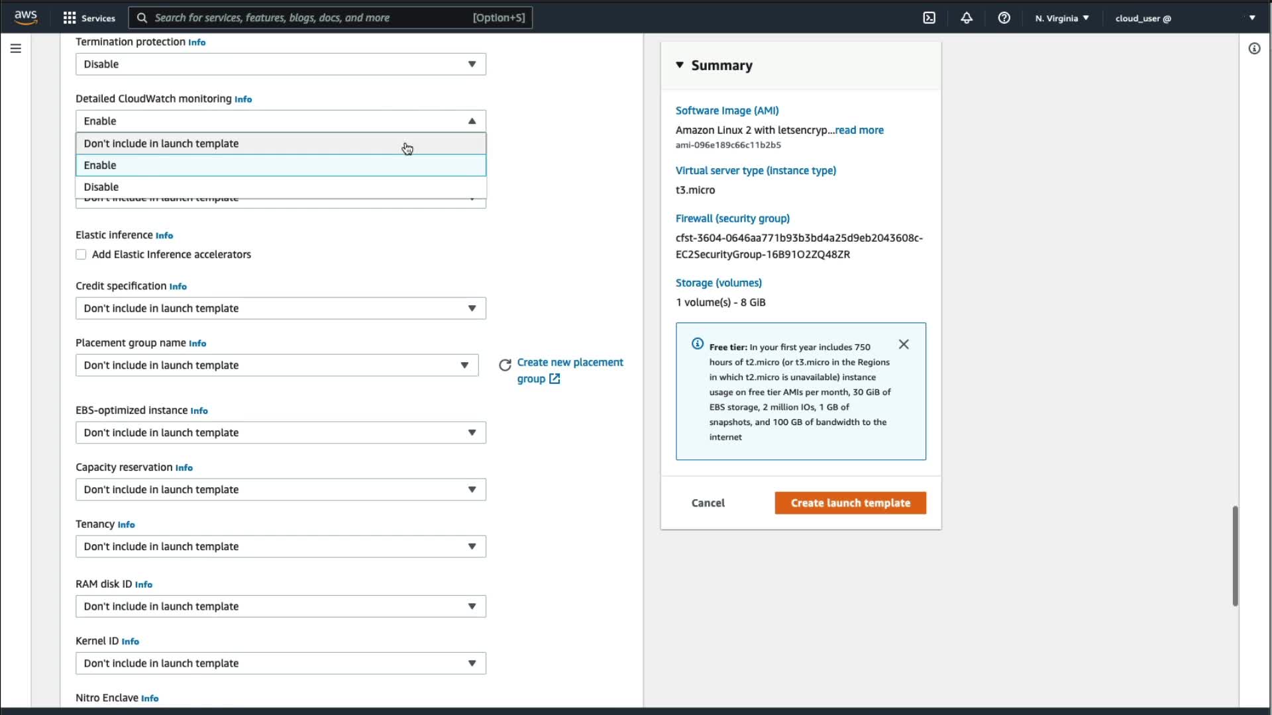
Task: Click the Create launch template button
Action: click(x=850, y=503)
